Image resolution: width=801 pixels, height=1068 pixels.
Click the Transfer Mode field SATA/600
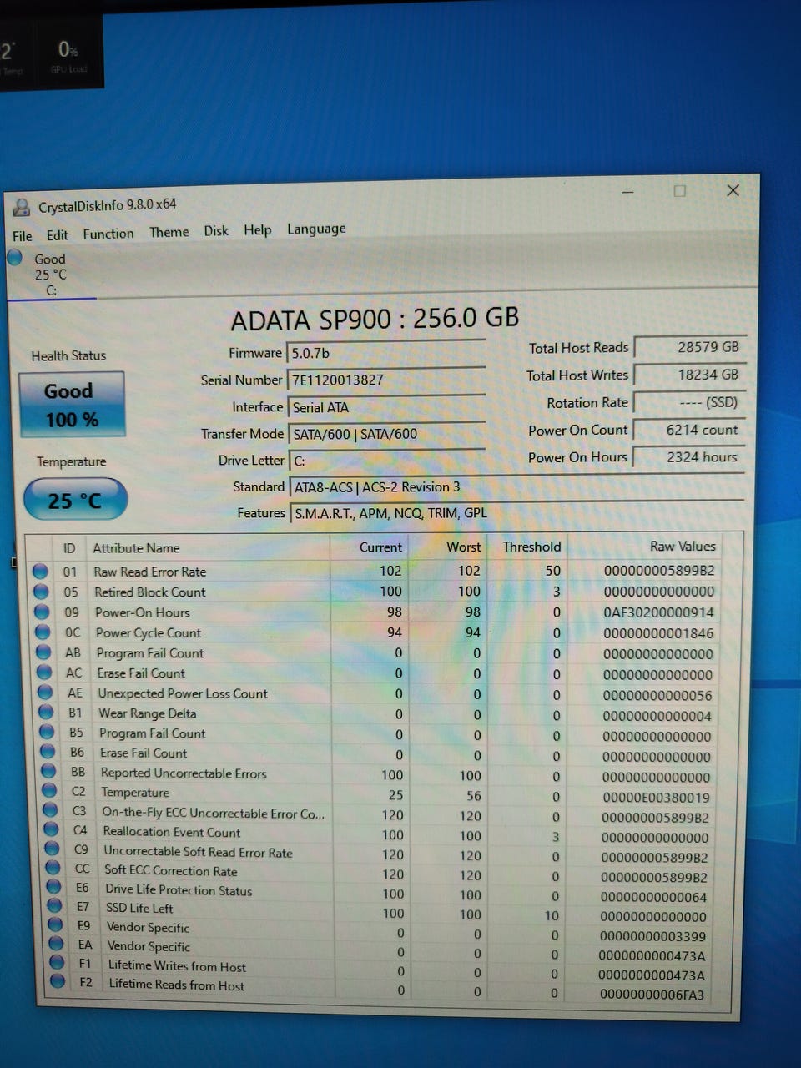coord(386,434)
